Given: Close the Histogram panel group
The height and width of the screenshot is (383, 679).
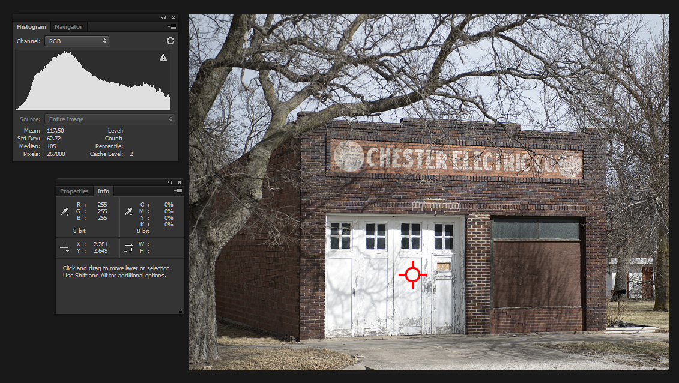Looking at the screenshot, I should tap(174, 18).
